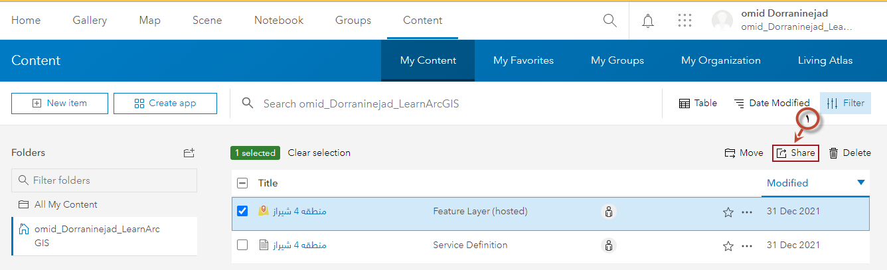Open the notifications bell
This screenshot has height=270, width=887.
click(x=648, y=21)
